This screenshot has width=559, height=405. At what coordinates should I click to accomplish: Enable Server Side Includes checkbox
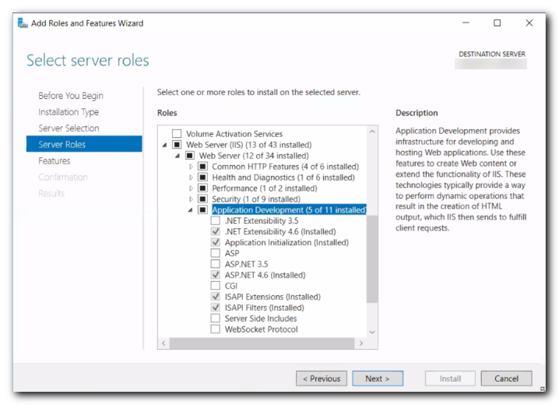click(216, 319)
